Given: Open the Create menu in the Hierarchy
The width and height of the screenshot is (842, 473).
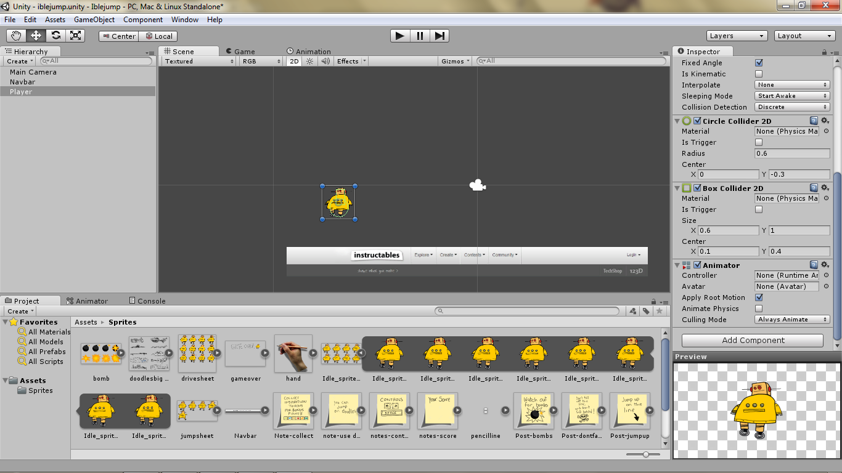Looking at the screenshot, I should pos(18,61).
